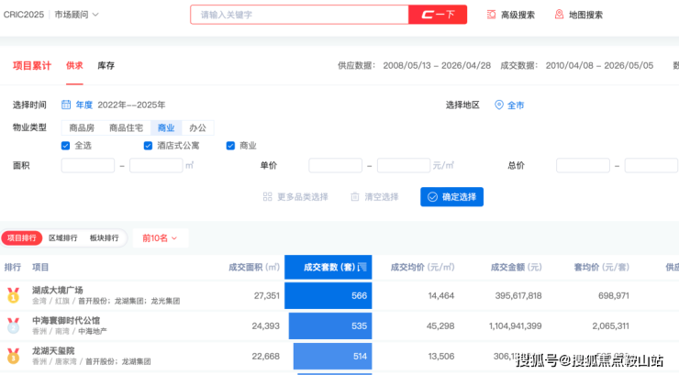This screenshot has width=679, height=375.
Task: Click the 确定选择 confirm button
Action: pyautogui.click(x=452, y=197)
